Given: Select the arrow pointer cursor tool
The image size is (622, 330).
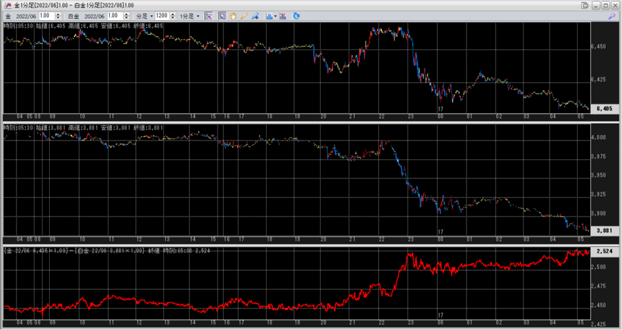Looking at the screenshot, I should coord(222,16).
